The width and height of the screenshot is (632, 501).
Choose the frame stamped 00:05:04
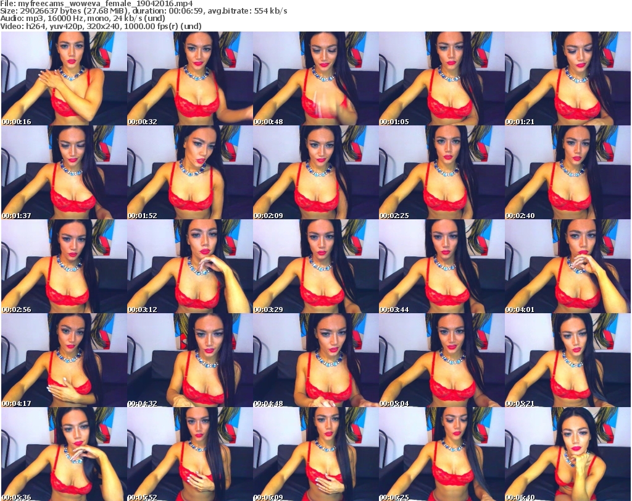(x=441, y=361)
